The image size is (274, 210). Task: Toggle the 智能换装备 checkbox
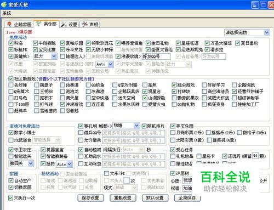pos(43,156)
